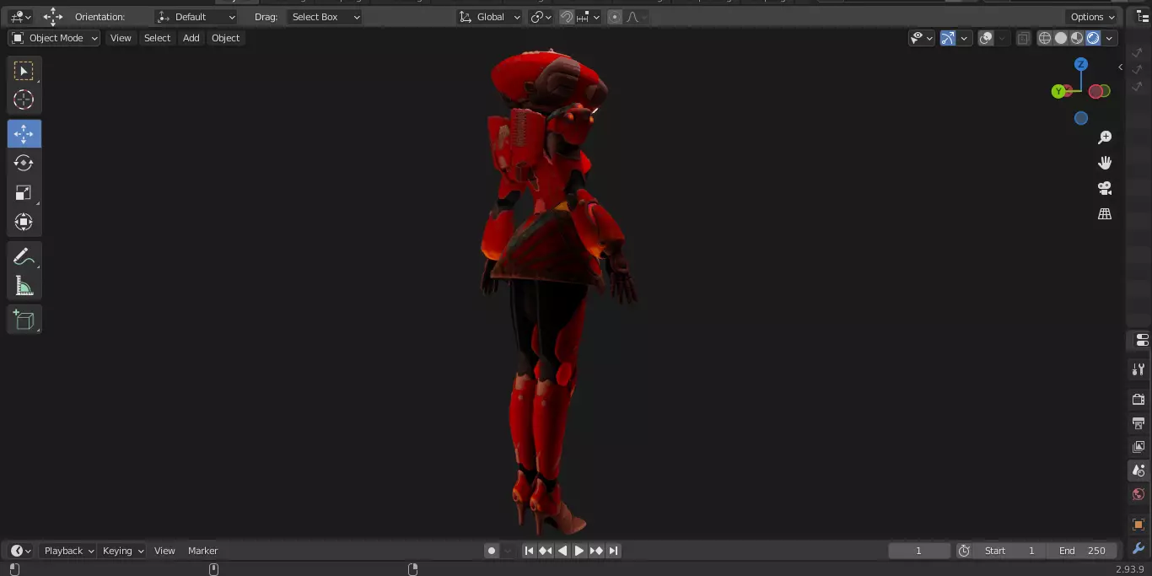Open the Drag Select Box dropdown
This screenshot has width=1152, height=576.
click(325, 17)
